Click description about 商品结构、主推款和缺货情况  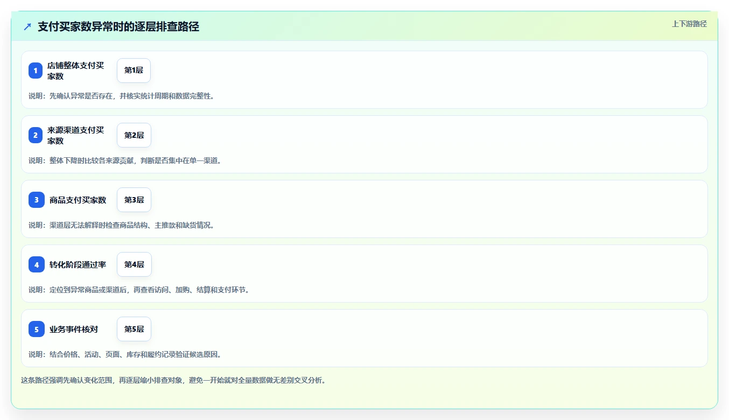click(122, 225)
